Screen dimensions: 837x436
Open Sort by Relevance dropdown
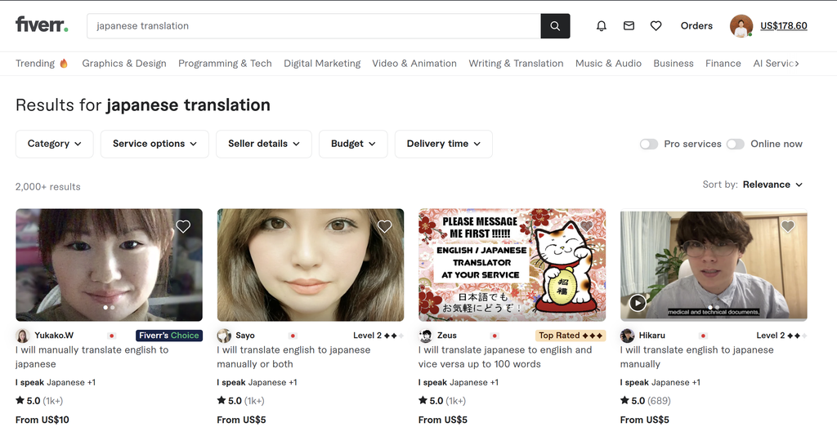772,185
